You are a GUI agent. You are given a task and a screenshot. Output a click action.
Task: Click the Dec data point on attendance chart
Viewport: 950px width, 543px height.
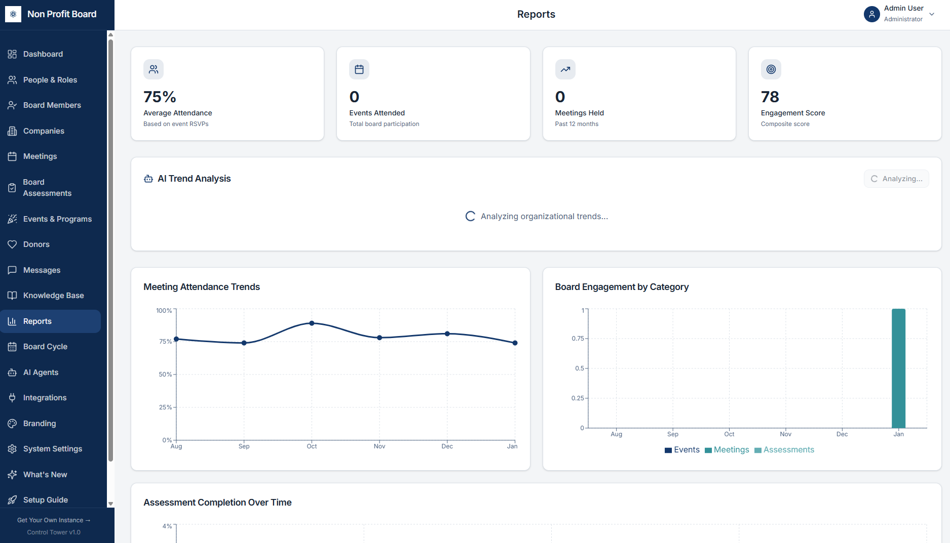[x=447, y=333]
